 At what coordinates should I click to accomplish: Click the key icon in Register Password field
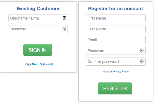tap(142, 51)
